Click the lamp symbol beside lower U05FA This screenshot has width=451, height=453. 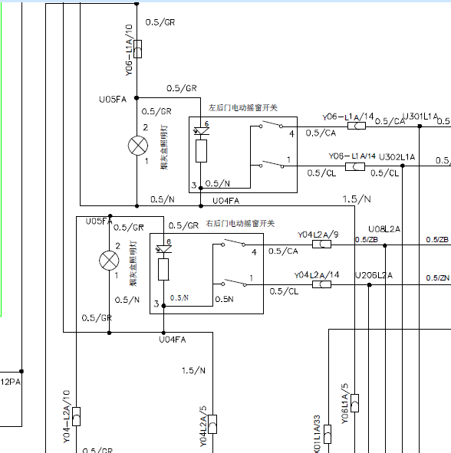pyautogui.click(x=109, y=261)
